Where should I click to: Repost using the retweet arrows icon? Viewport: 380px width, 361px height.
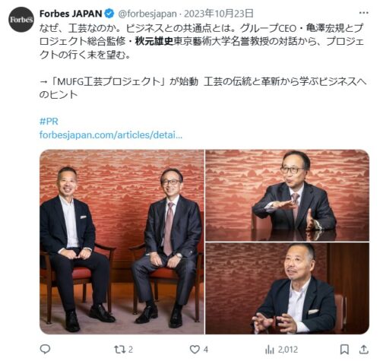tap(119, 350)
